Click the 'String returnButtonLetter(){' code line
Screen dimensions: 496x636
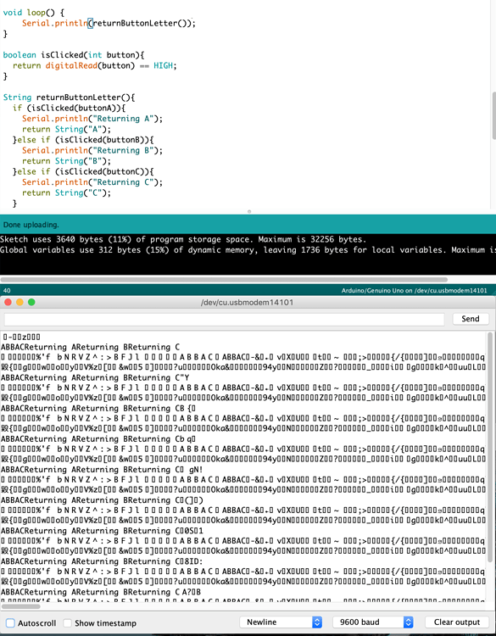tap(69, 98)
